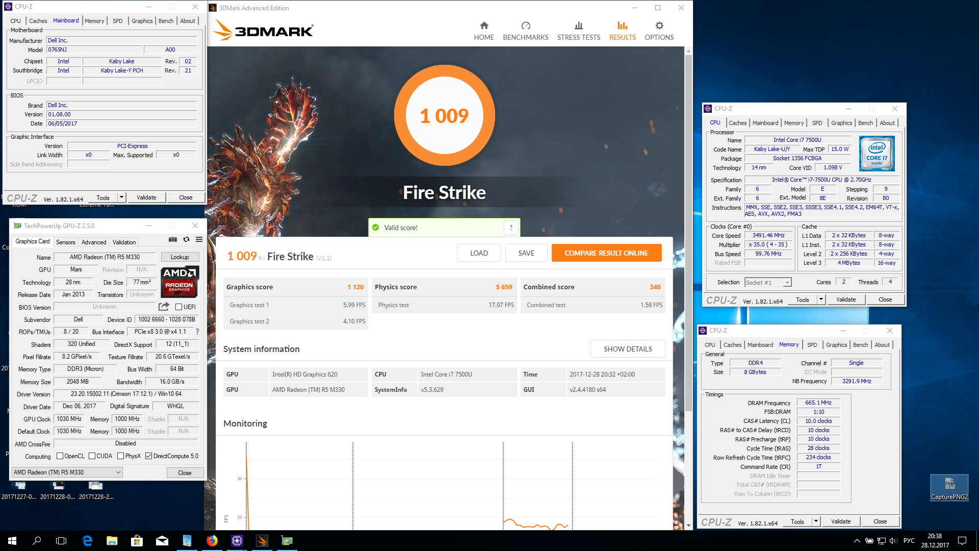
Task: Open Task View on taskbar
Action: [x=61, y=541]
